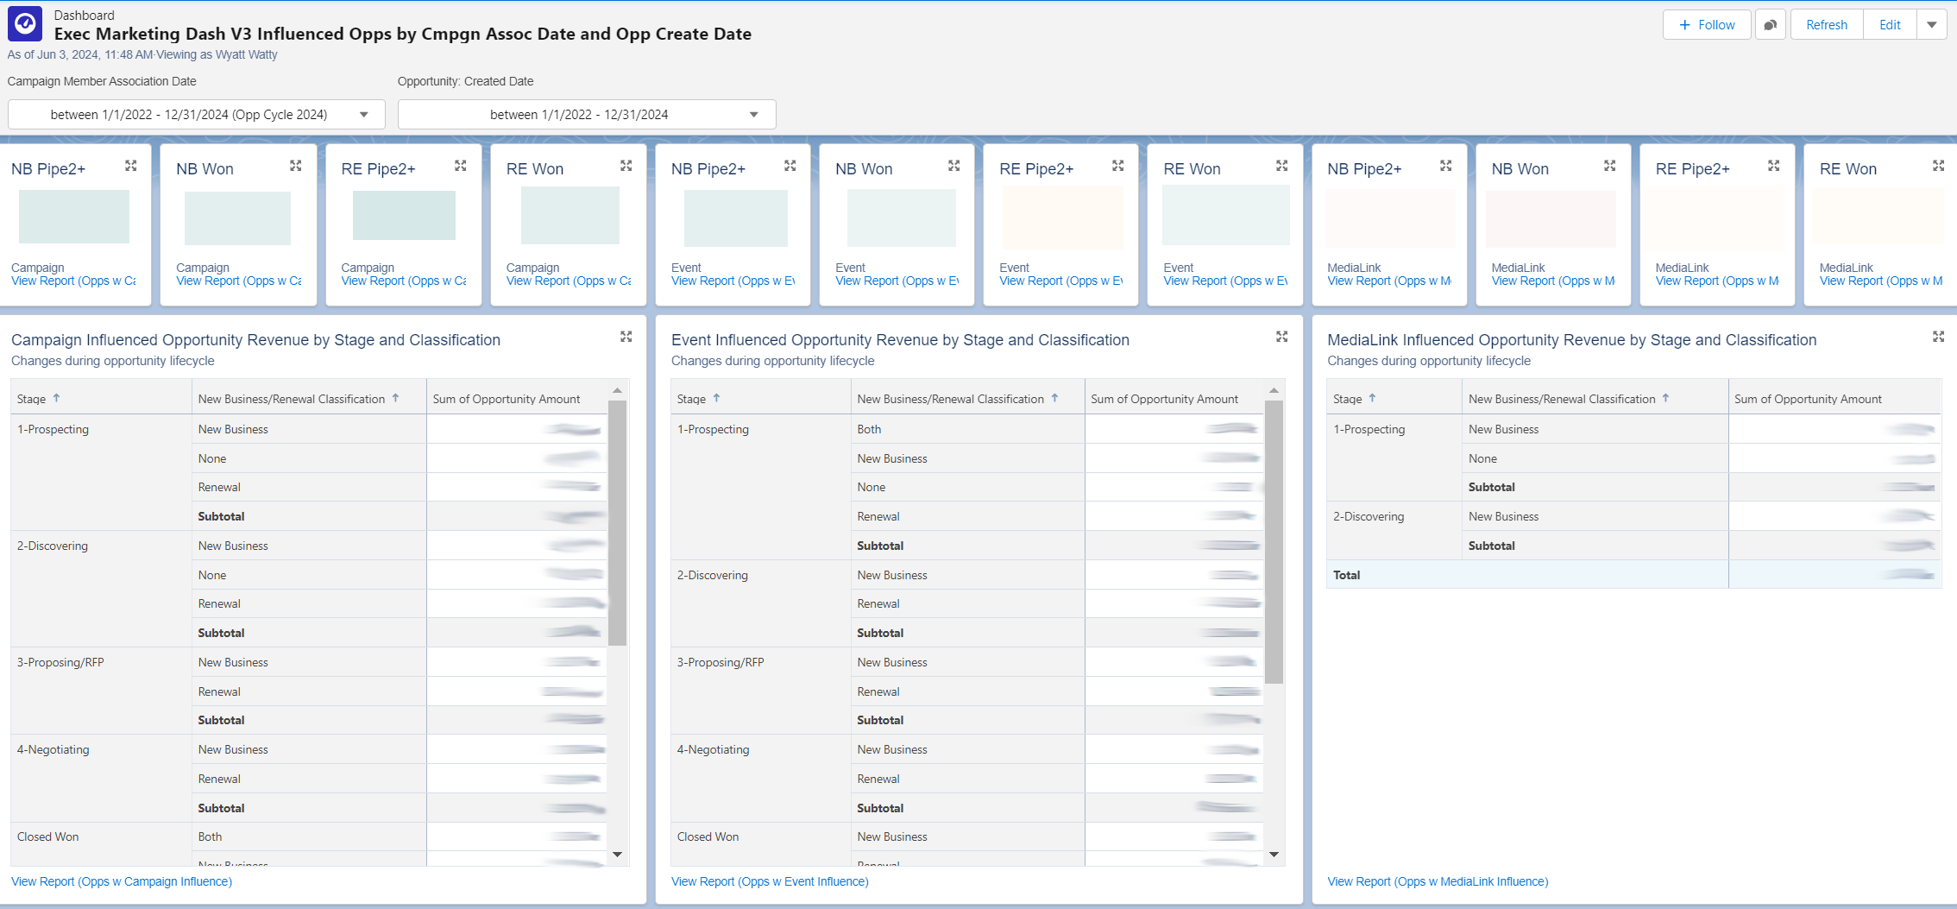
Task: Expand the MediaLink NB Pipe2+ widget
Action: pyautogui.click(x=1446, y=166)
